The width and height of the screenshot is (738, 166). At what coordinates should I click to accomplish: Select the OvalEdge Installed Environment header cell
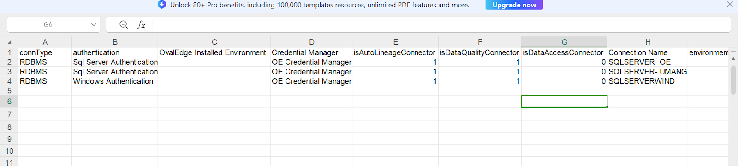(x=214, y=52)
